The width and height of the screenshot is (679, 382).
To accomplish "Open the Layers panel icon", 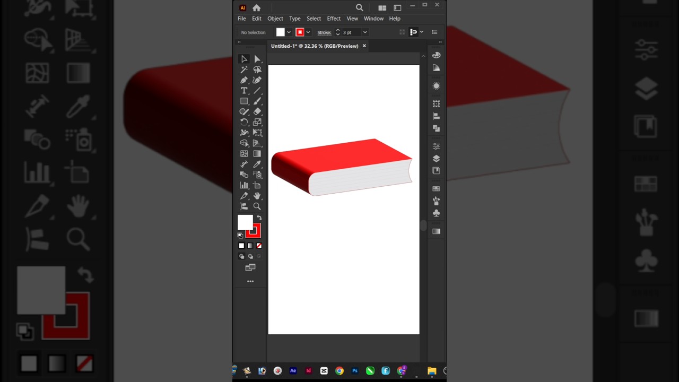I will (x=436, y=158).
